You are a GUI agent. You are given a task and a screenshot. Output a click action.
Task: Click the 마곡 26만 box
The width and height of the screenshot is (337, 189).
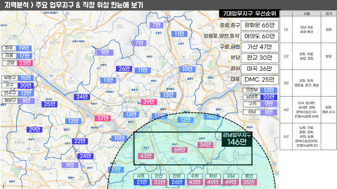pos(259,69)
